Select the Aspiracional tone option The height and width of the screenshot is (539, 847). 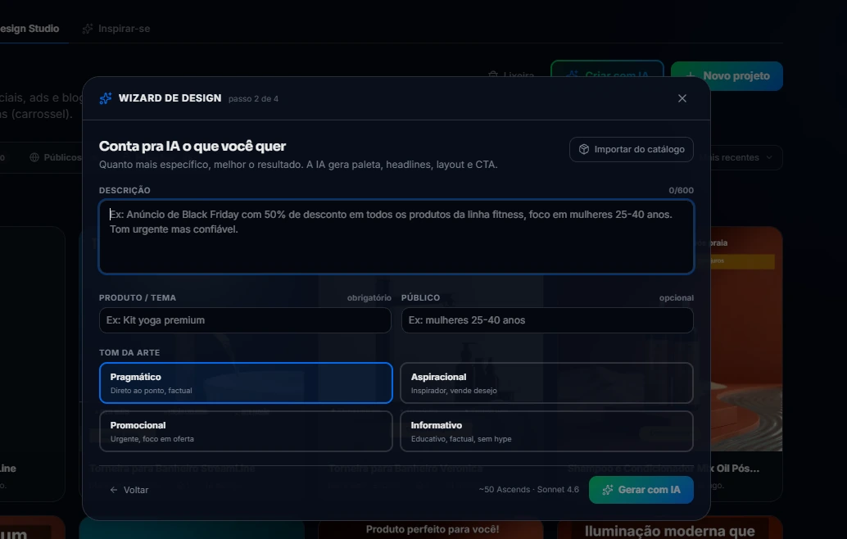point(546,383)
